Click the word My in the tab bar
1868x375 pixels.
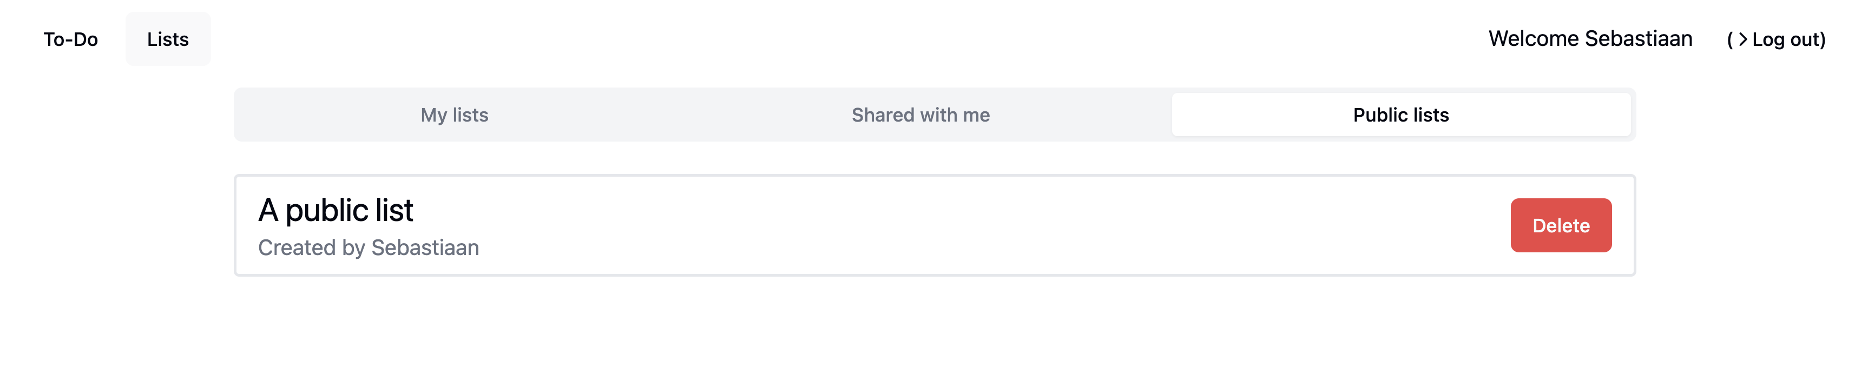click(433, 115)
